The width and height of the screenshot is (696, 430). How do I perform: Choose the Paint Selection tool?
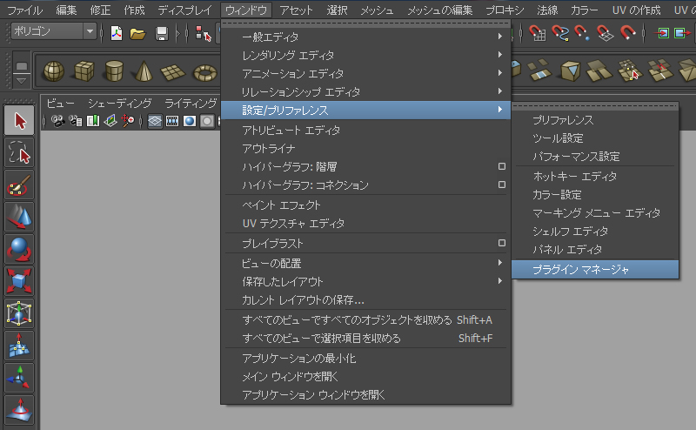[19, 185]
